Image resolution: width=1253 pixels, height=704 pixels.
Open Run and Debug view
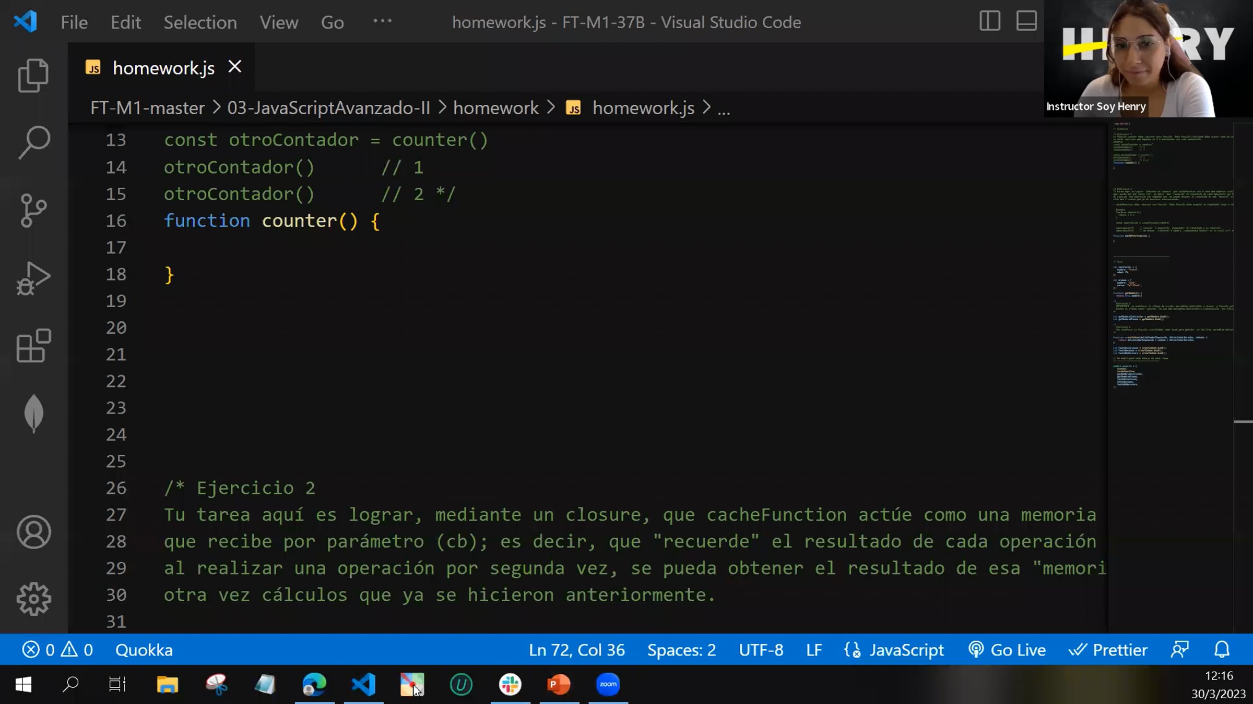click(33, 278)
